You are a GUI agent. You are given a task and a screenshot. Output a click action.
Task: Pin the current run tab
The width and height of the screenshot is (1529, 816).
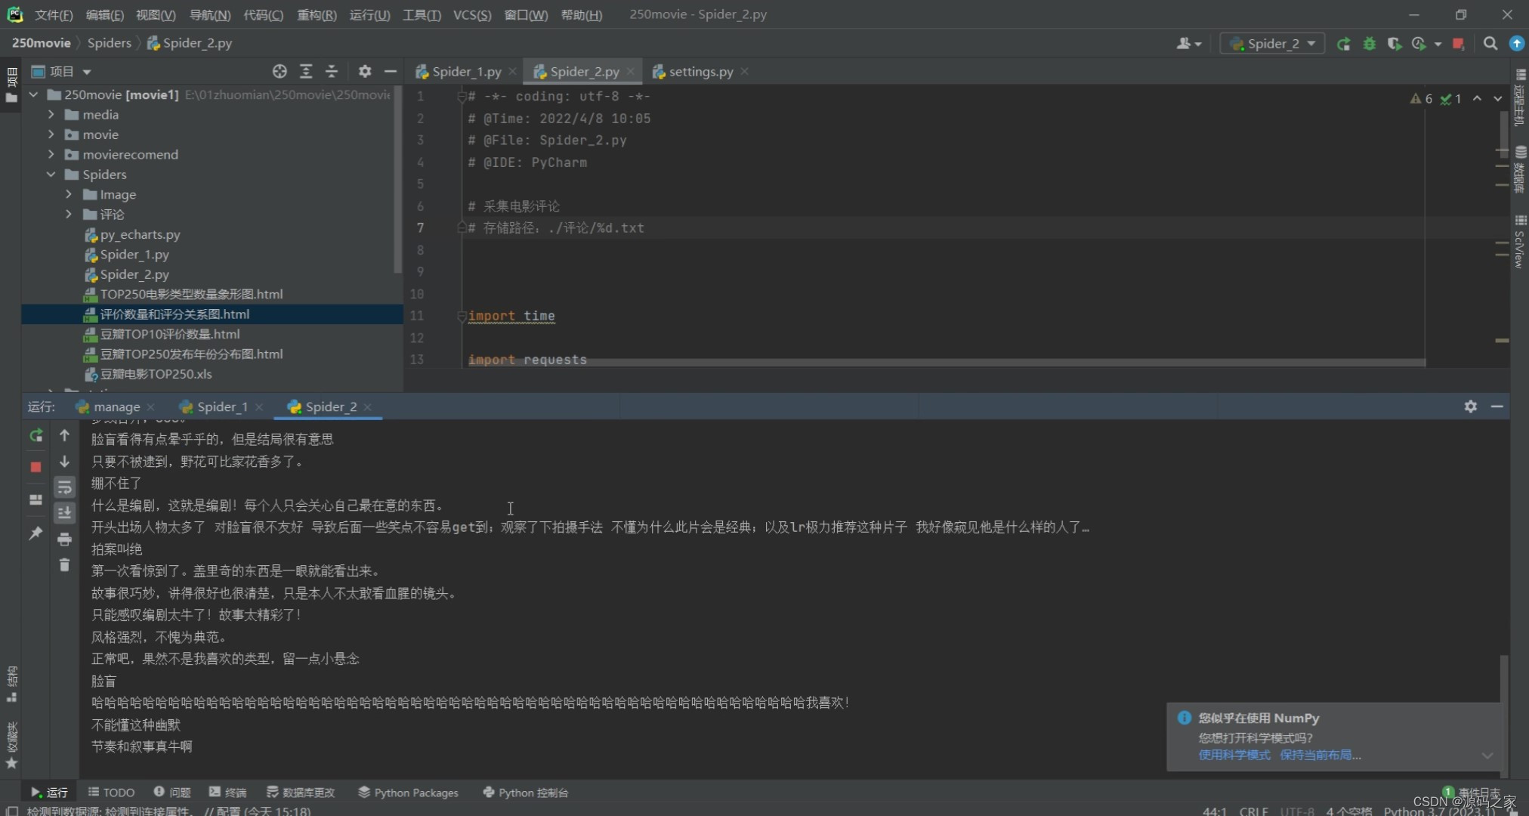tap(36, 533)
